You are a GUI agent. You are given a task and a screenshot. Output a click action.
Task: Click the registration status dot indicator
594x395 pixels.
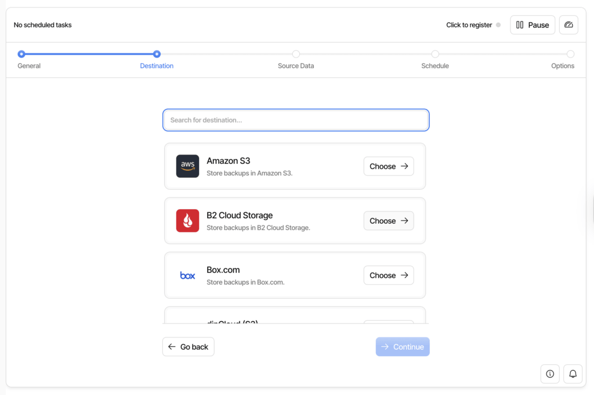498,24
